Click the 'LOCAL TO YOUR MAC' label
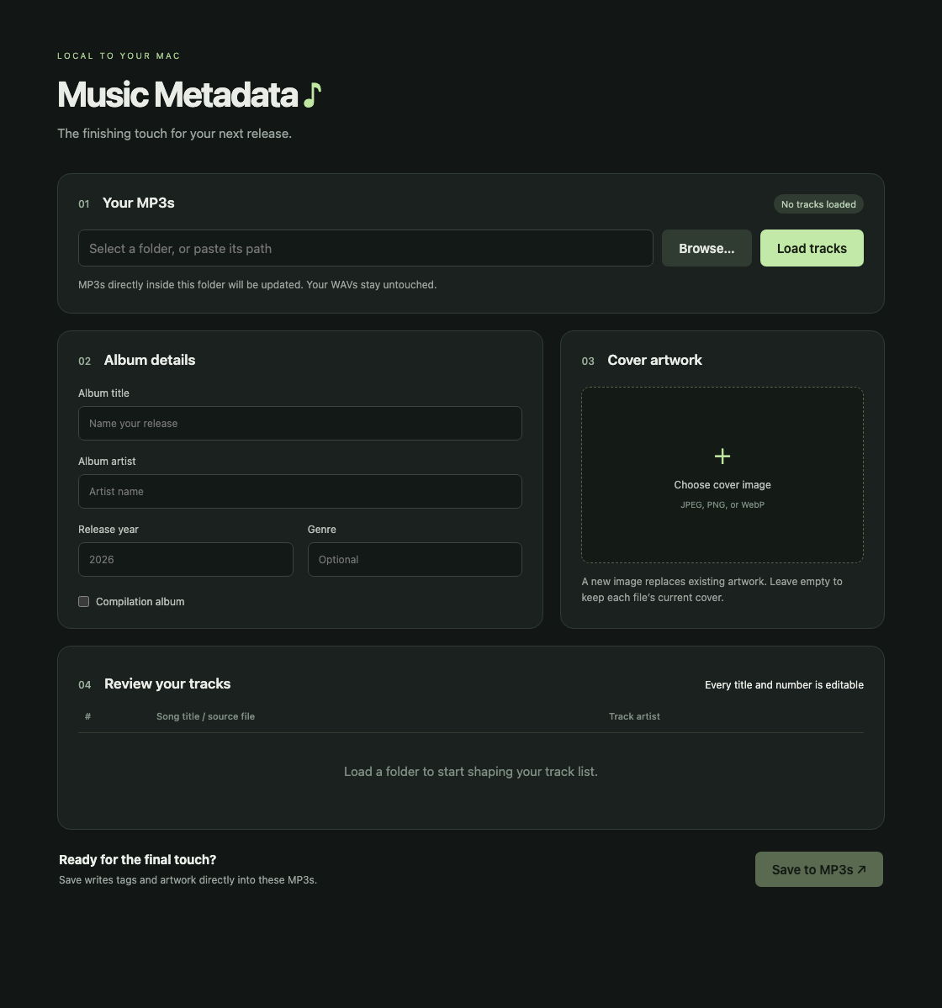This screenshot has width=942, height=1008. click(x=119, y=56)
